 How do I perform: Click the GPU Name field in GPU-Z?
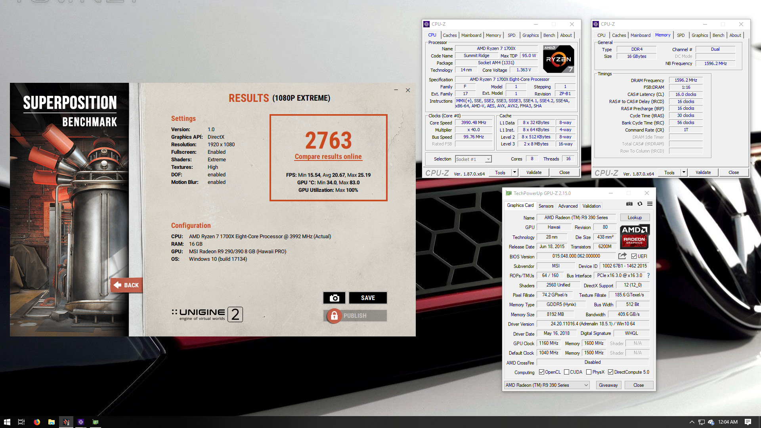[576, 218]
